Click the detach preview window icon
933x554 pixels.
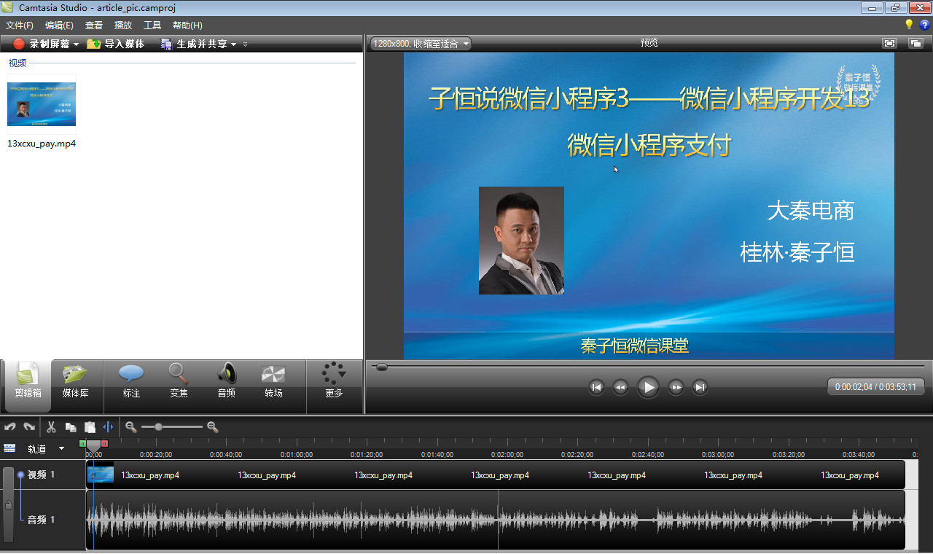(x=916, y=43)
